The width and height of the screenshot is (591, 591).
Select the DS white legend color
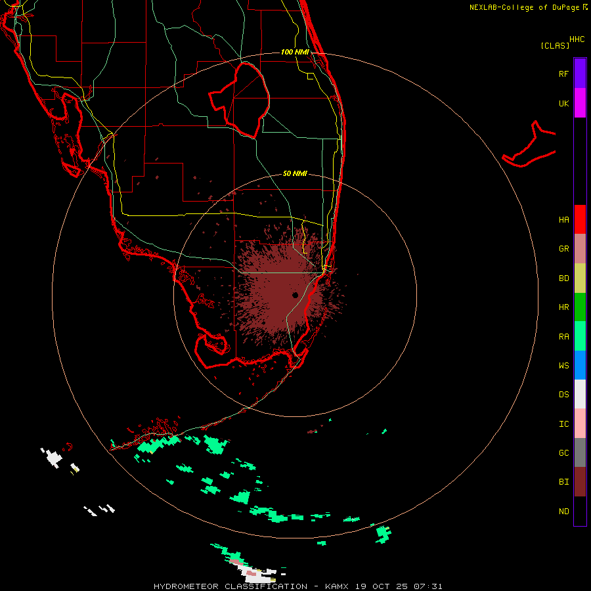(580, 394)
